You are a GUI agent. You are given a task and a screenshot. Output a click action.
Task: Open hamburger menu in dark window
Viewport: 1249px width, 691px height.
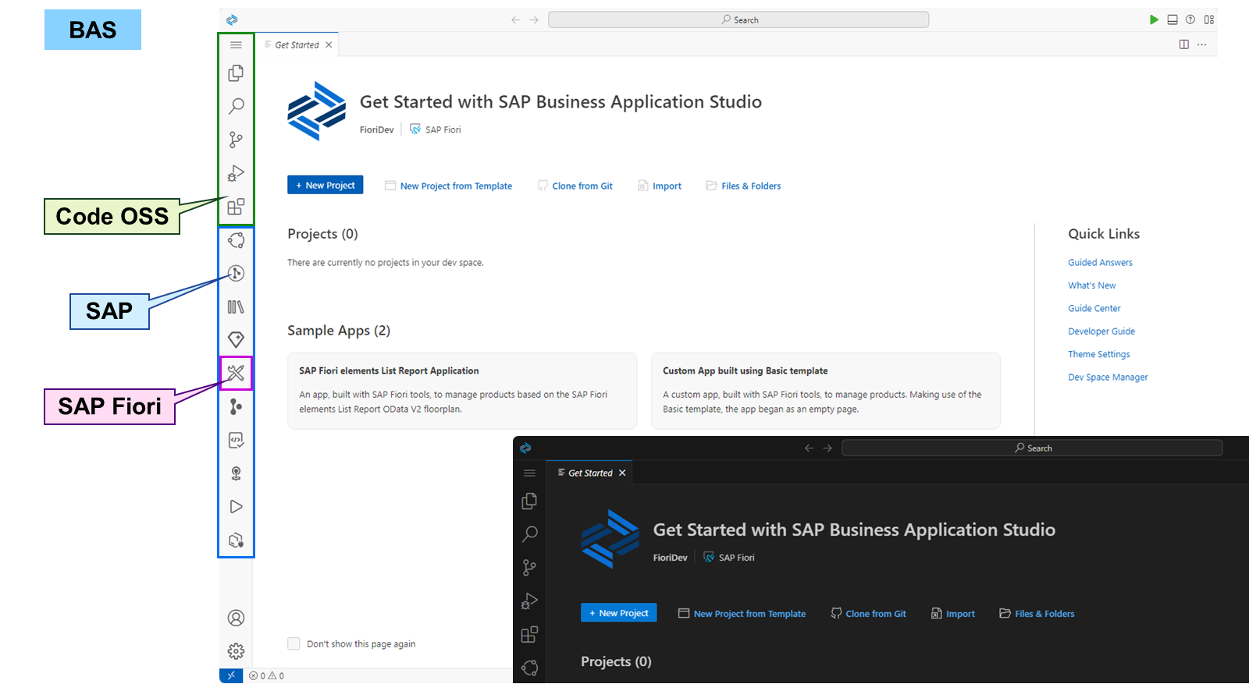pos(529,473)
